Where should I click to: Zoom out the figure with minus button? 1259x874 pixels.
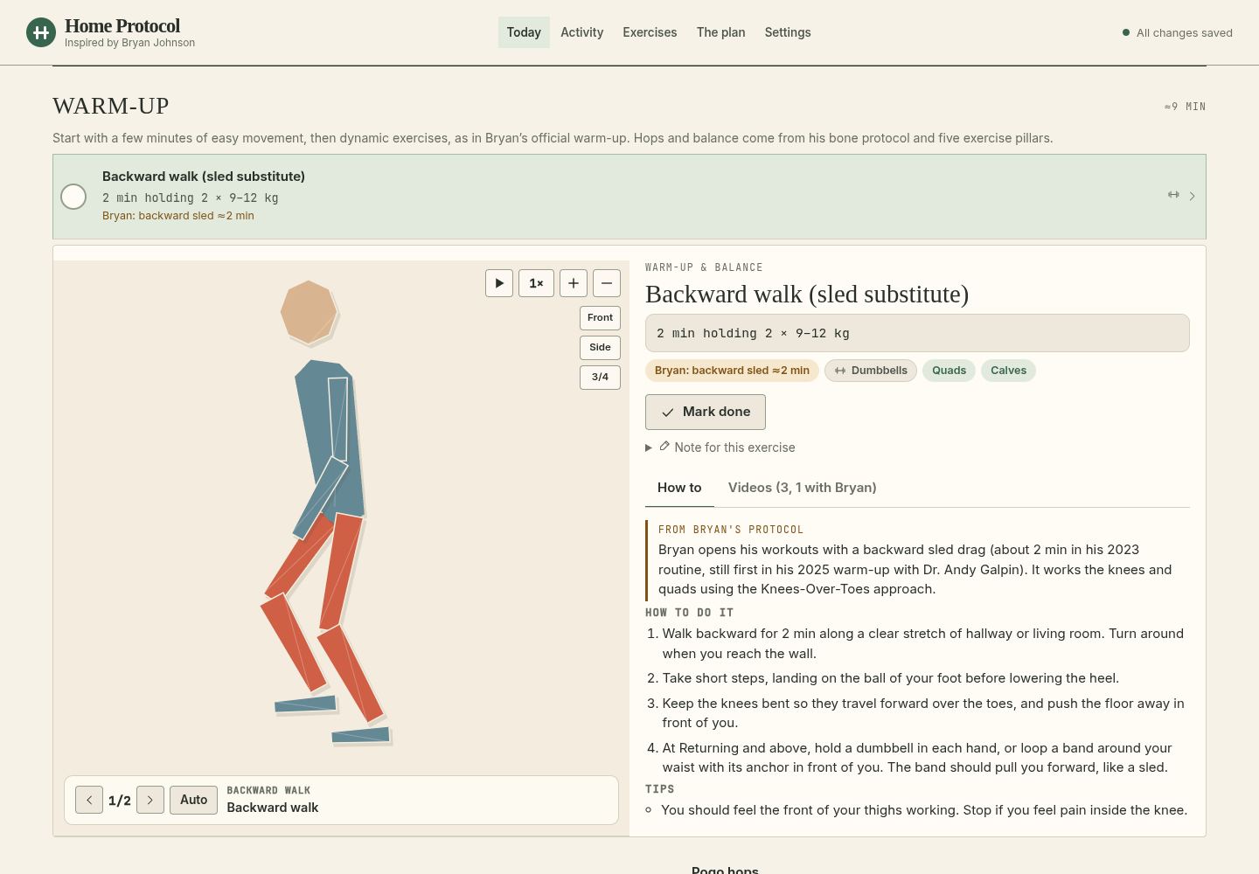[x=607, y=283]
